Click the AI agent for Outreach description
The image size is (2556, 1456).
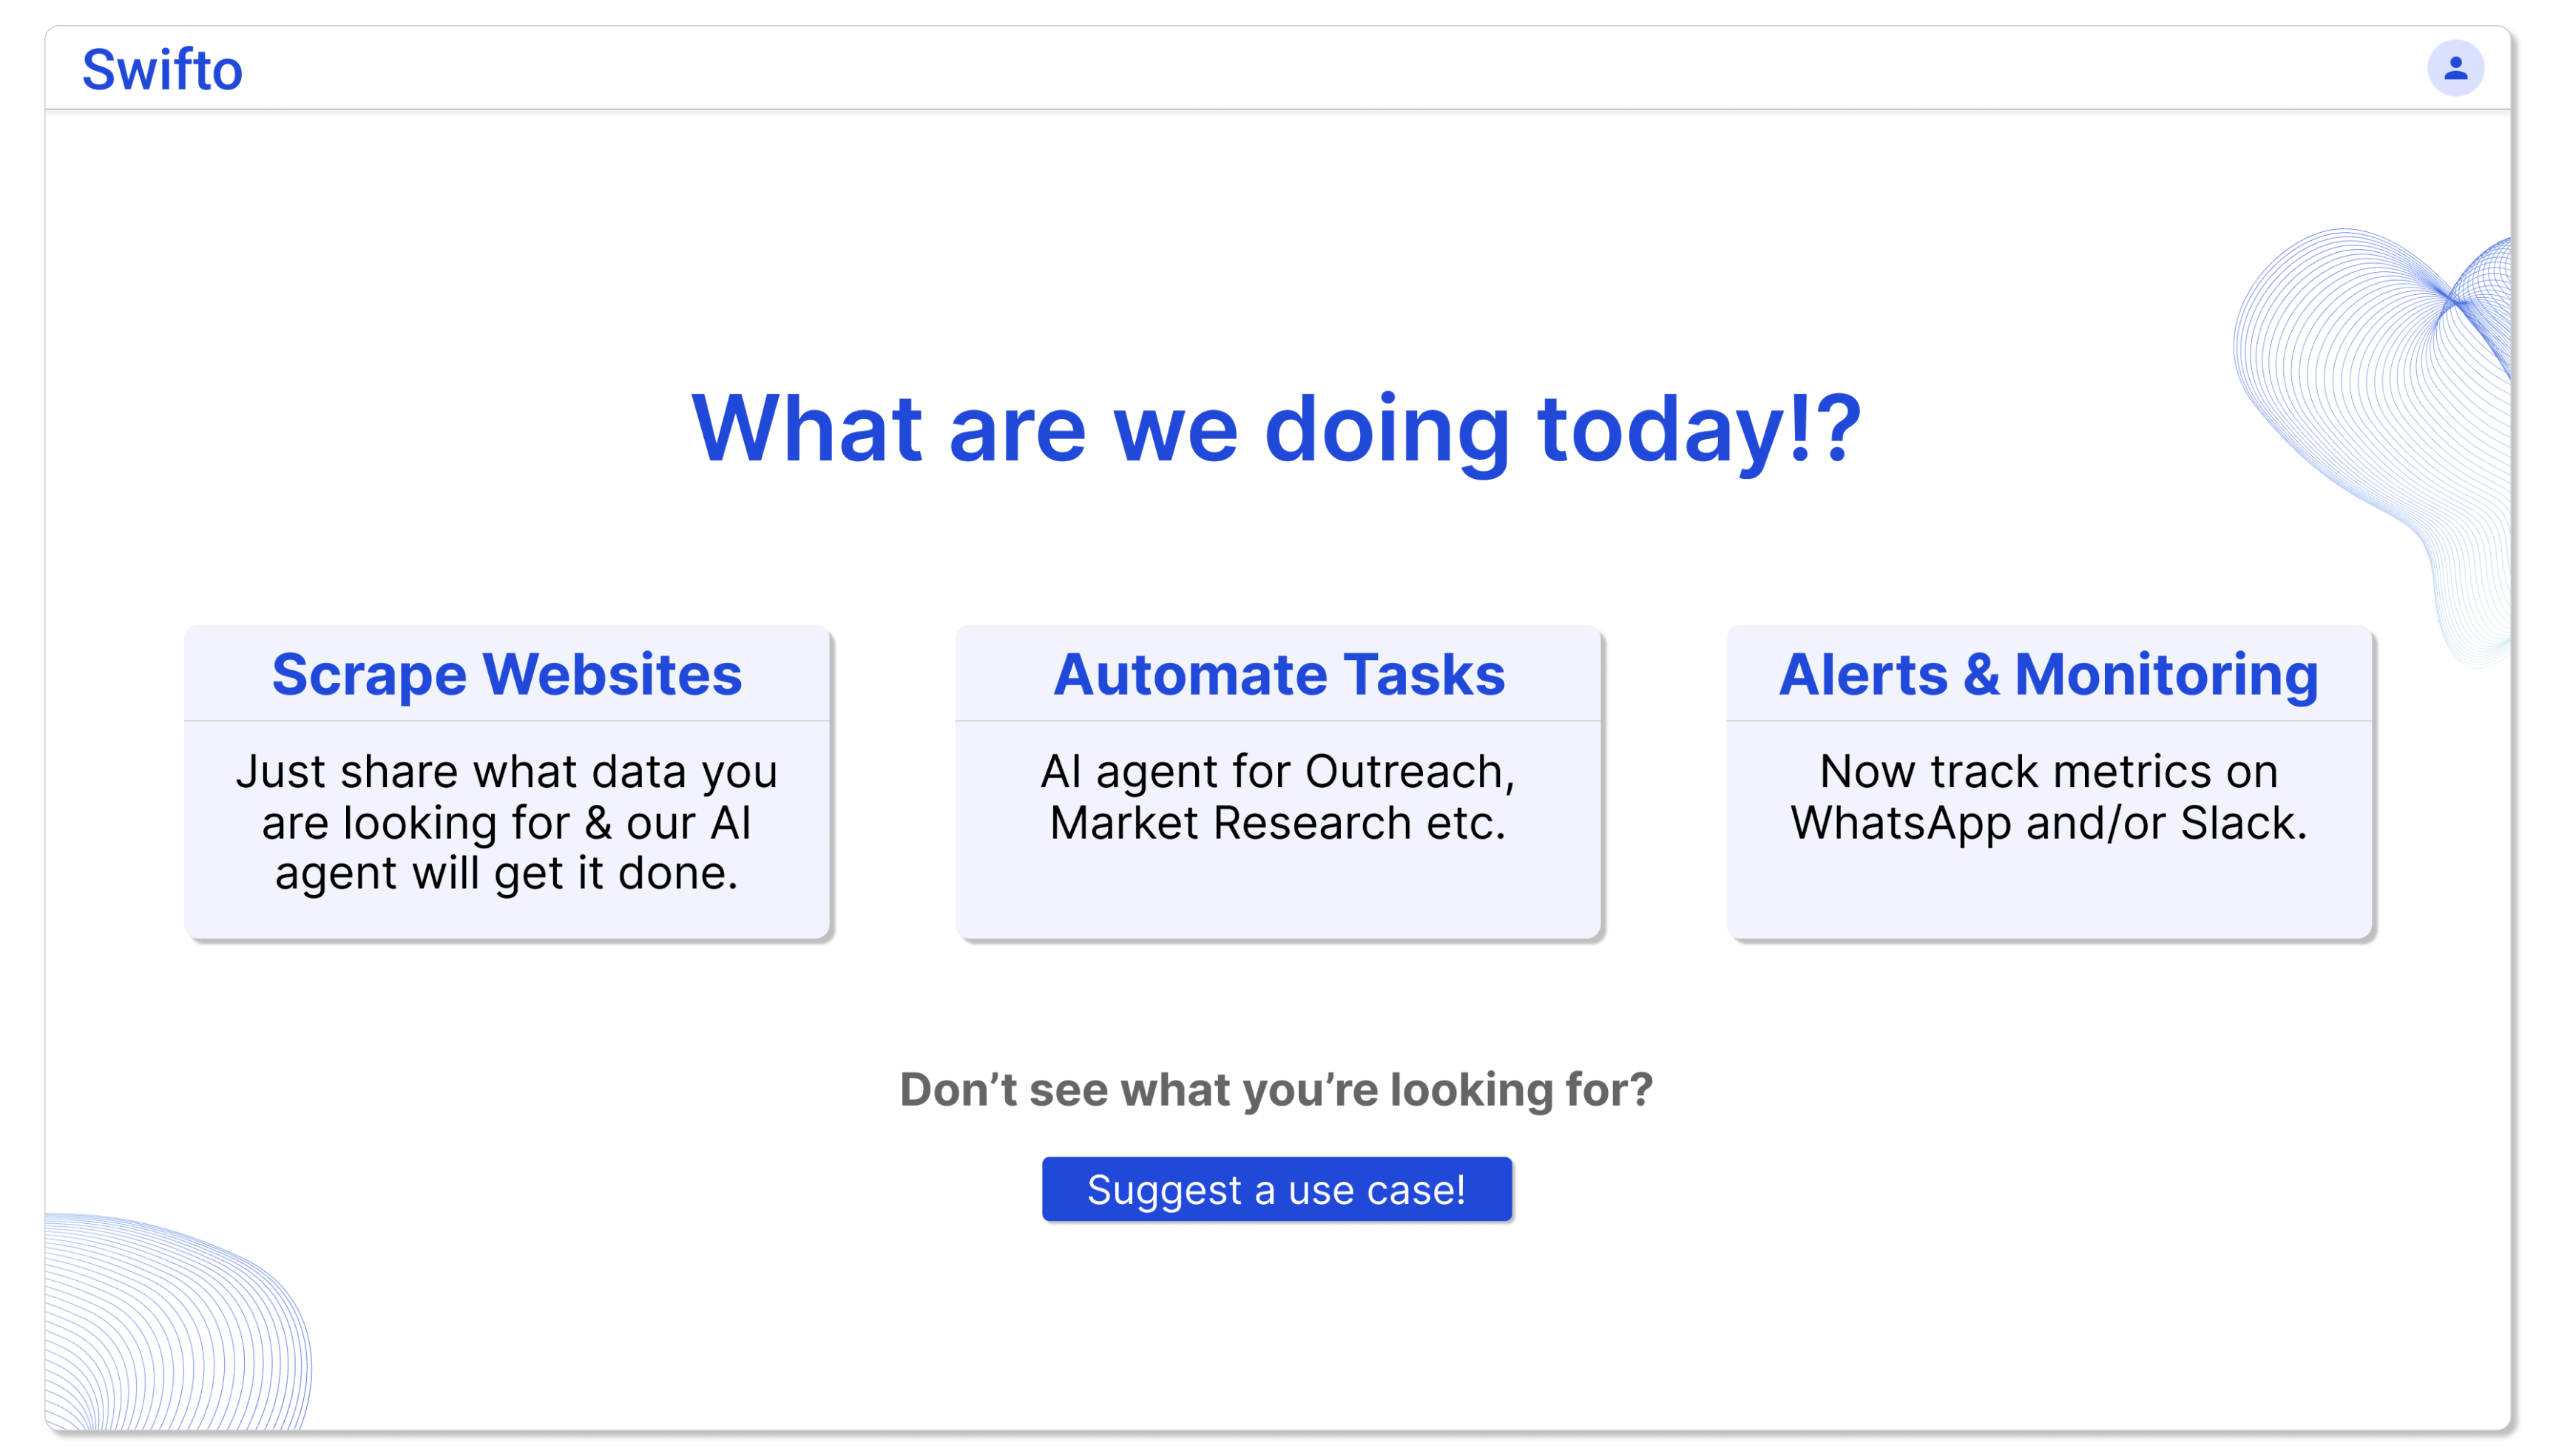pyautogui.click(x=1277, y=797)
